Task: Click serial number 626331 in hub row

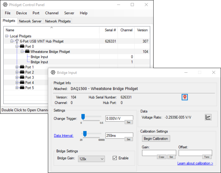Action: click(x=110, y=41)
